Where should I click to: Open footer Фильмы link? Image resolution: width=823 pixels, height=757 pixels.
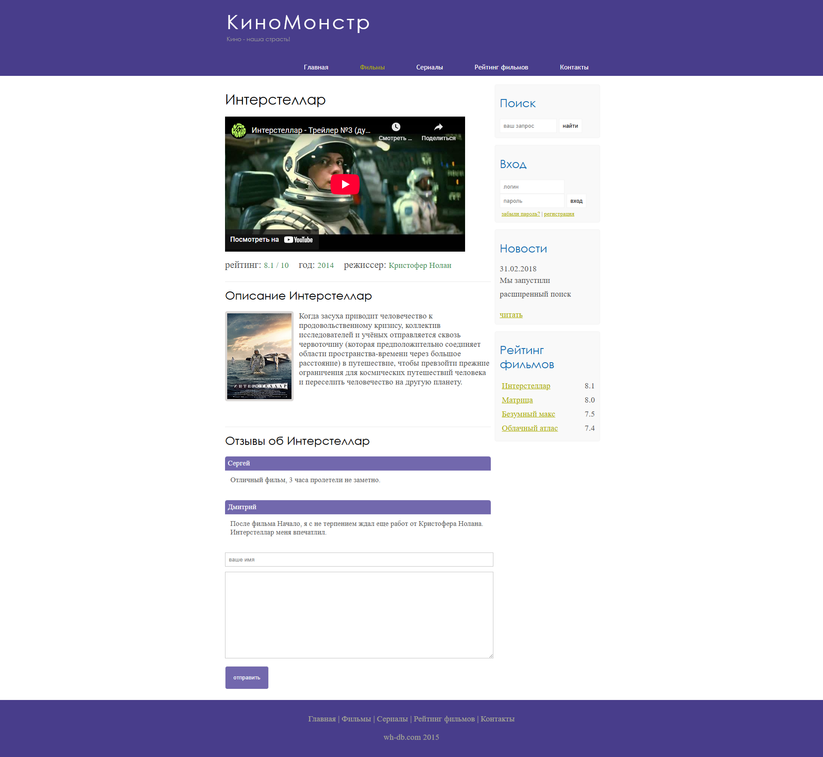click(356, 719)
